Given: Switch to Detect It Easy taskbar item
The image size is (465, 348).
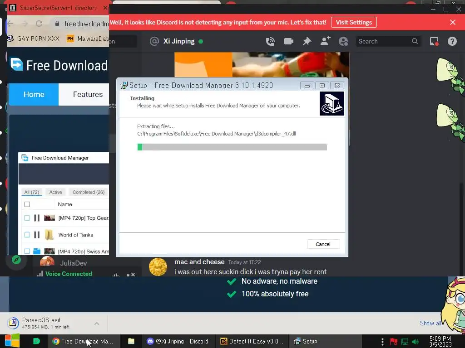Looking at the screenshot, I should pos(252,341).
